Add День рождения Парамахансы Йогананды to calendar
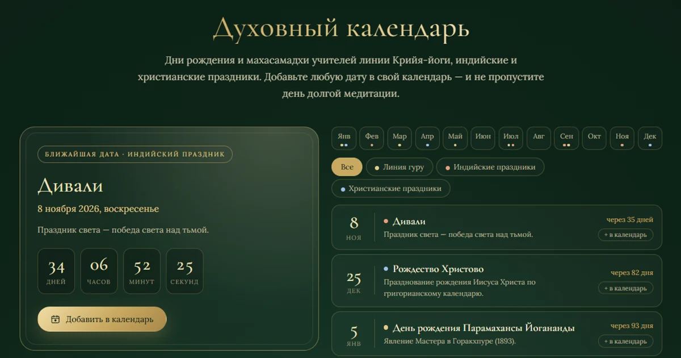This screenshot has height=358, width=681. coord(625,342)
